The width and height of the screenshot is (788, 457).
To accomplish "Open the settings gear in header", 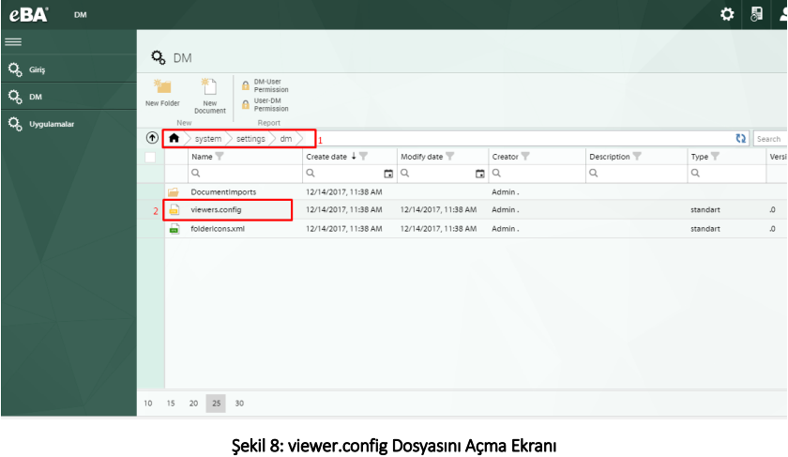I will click(x=726, y=14).
